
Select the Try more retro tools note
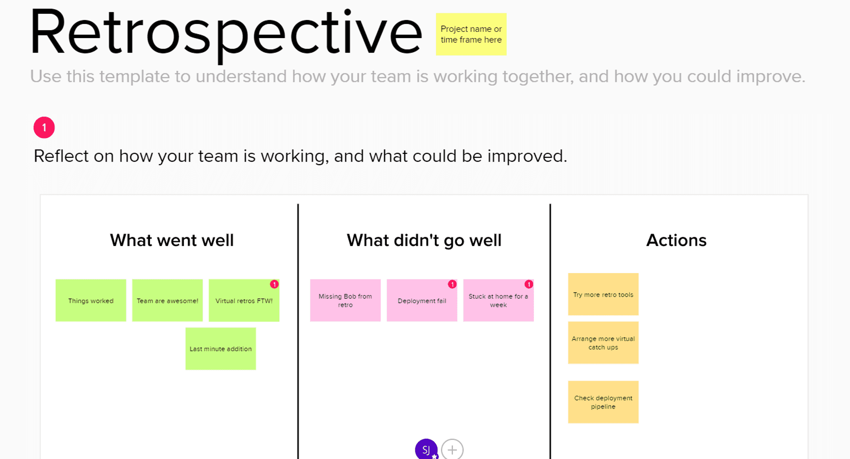603,294
